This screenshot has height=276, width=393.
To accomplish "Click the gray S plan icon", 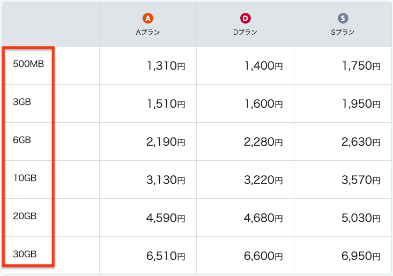I will coord(343,18).
